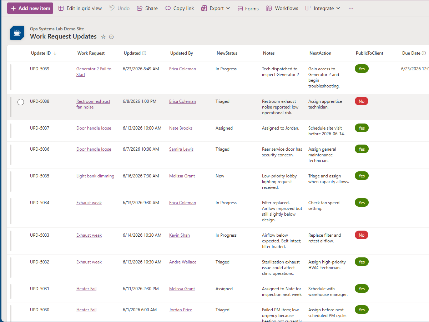Click the Yes pill in UPD-5035 row
The height and width of the screenshot is (322, 429).
tap(362, 176)
